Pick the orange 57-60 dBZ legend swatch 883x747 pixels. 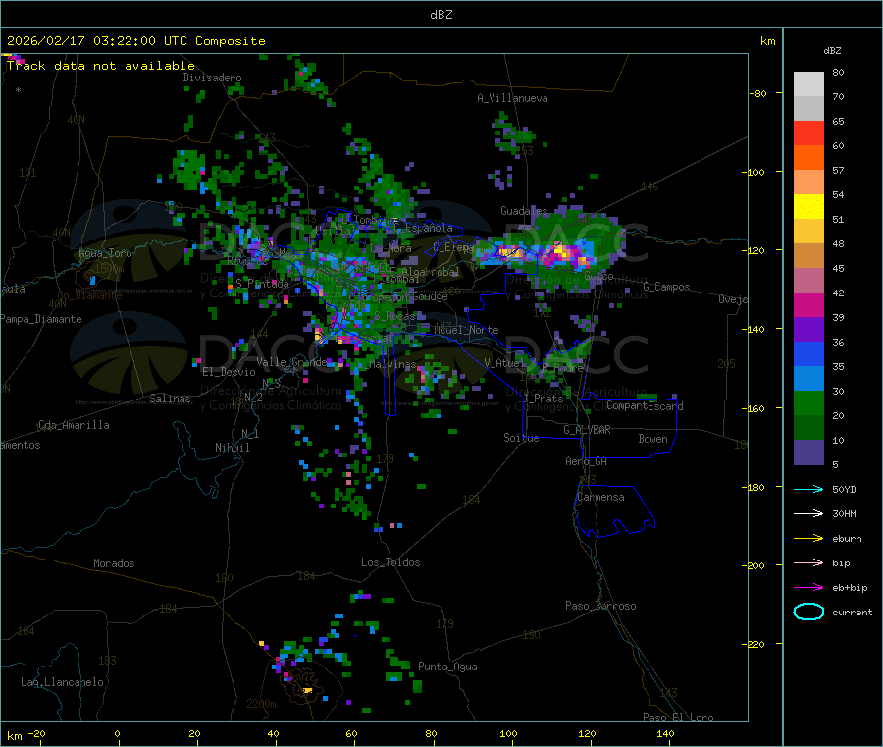[x=808, y=158]
